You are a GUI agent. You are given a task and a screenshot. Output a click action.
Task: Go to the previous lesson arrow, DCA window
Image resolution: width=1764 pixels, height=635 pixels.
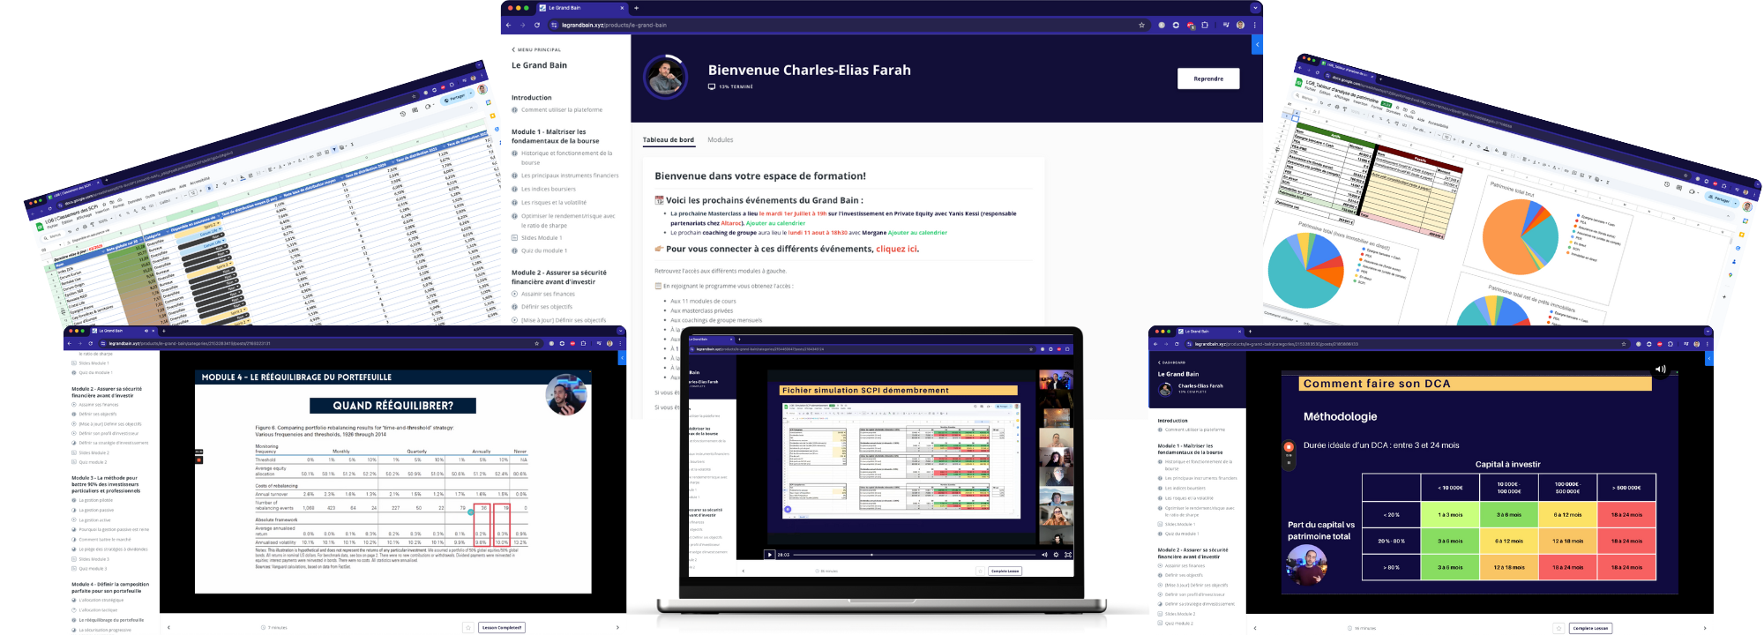coord(1255,628)
